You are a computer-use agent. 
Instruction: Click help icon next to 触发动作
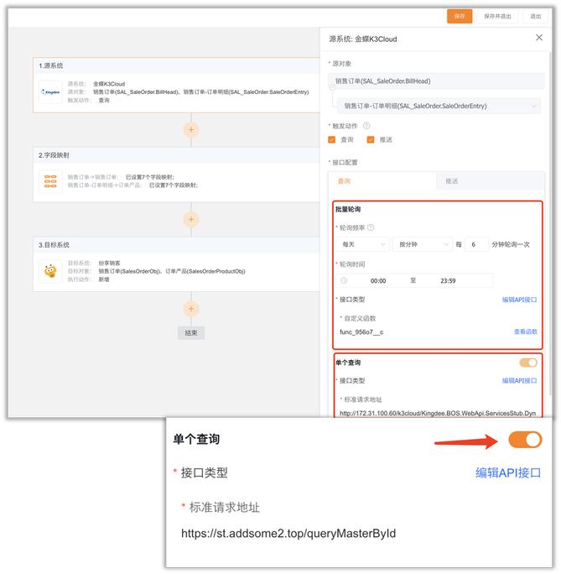[x=366, y=125]
